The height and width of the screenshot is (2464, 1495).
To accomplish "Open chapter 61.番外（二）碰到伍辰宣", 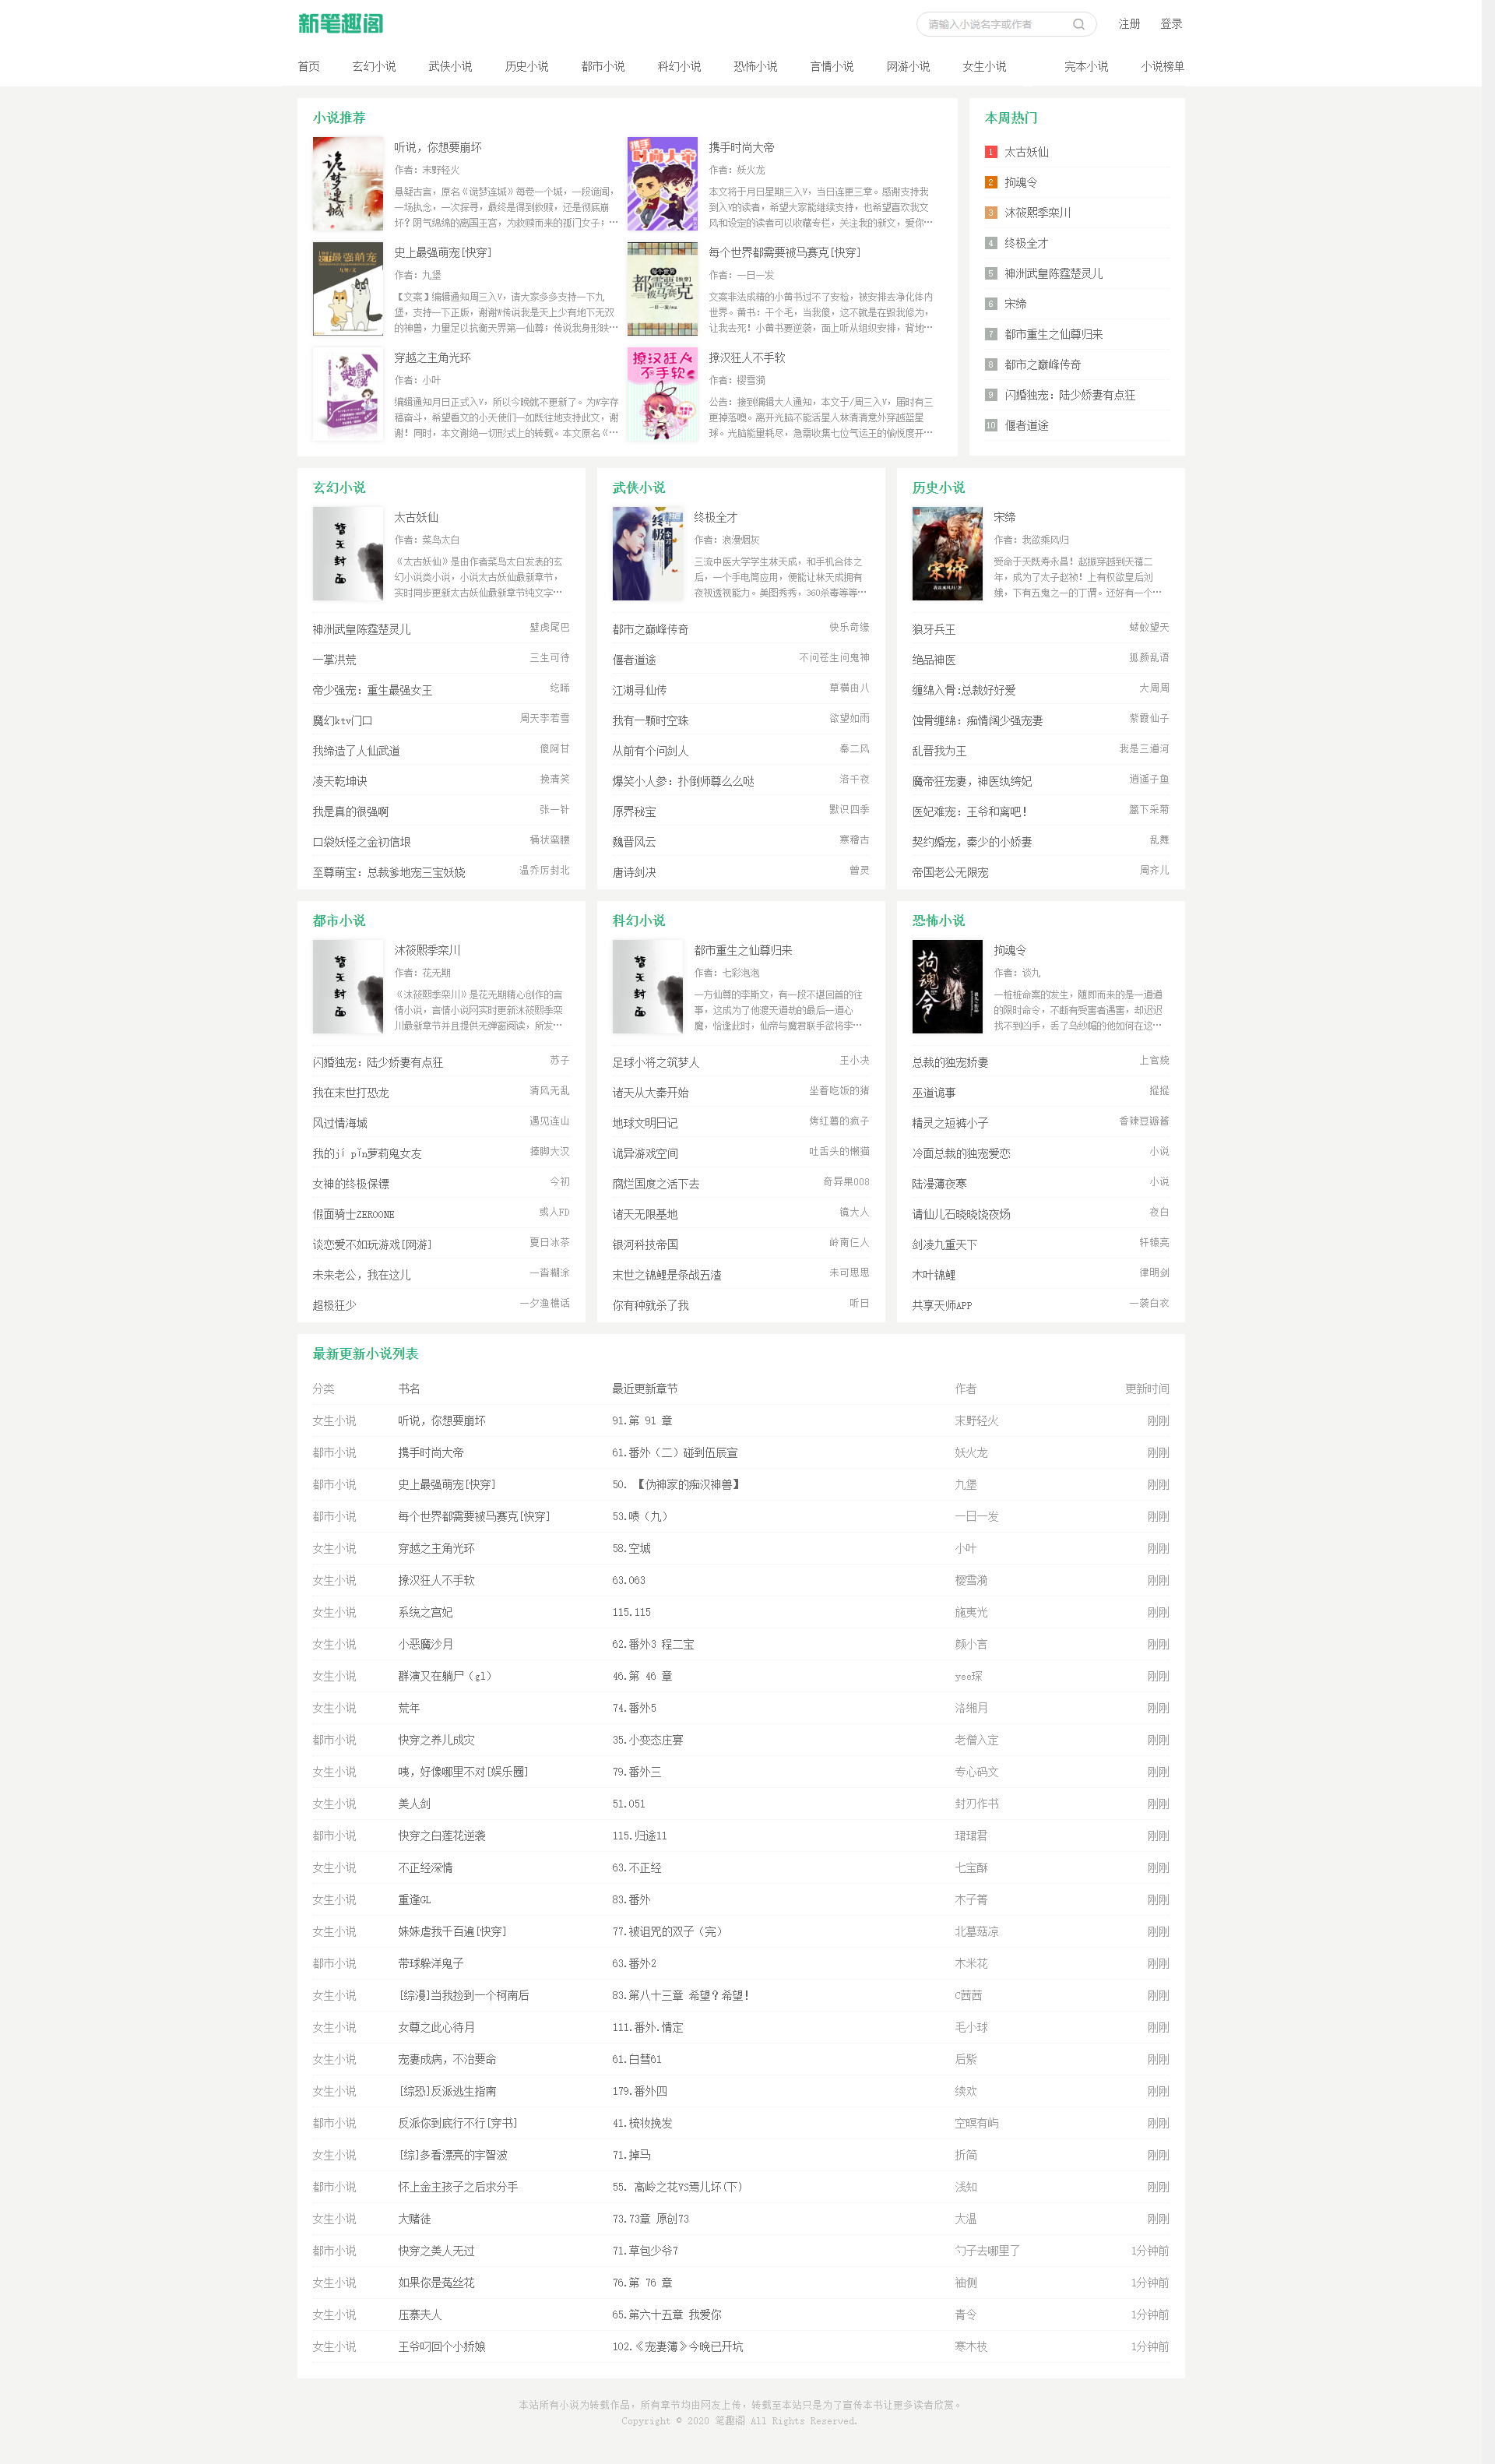I will point(675,1453).
